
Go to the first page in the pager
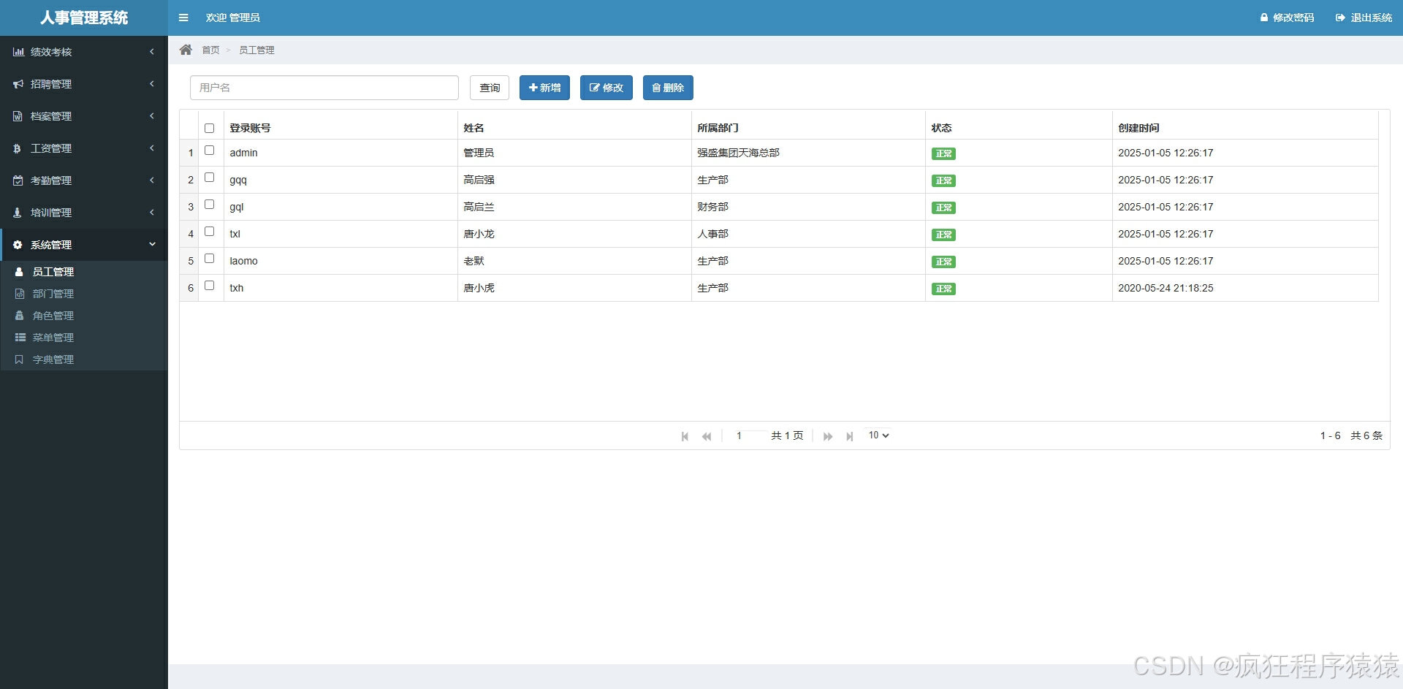pos(685,436)
